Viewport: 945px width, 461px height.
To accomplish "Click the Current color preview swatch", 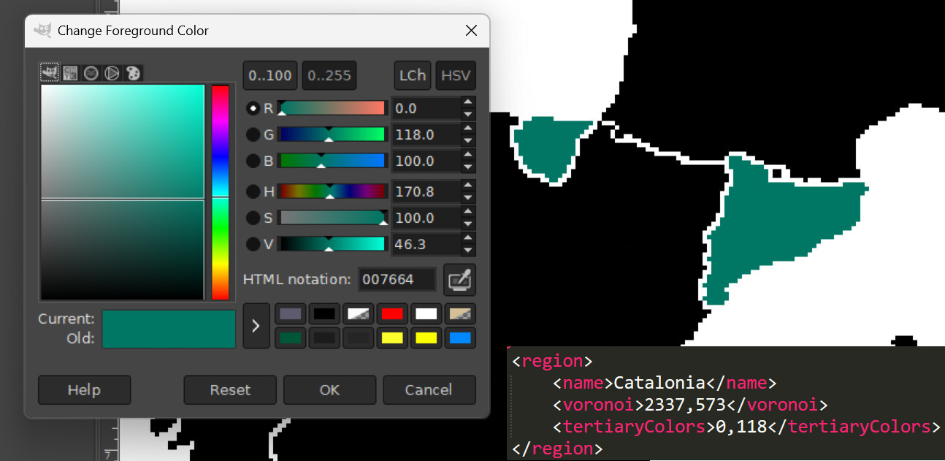I will [x=169, y=320].
